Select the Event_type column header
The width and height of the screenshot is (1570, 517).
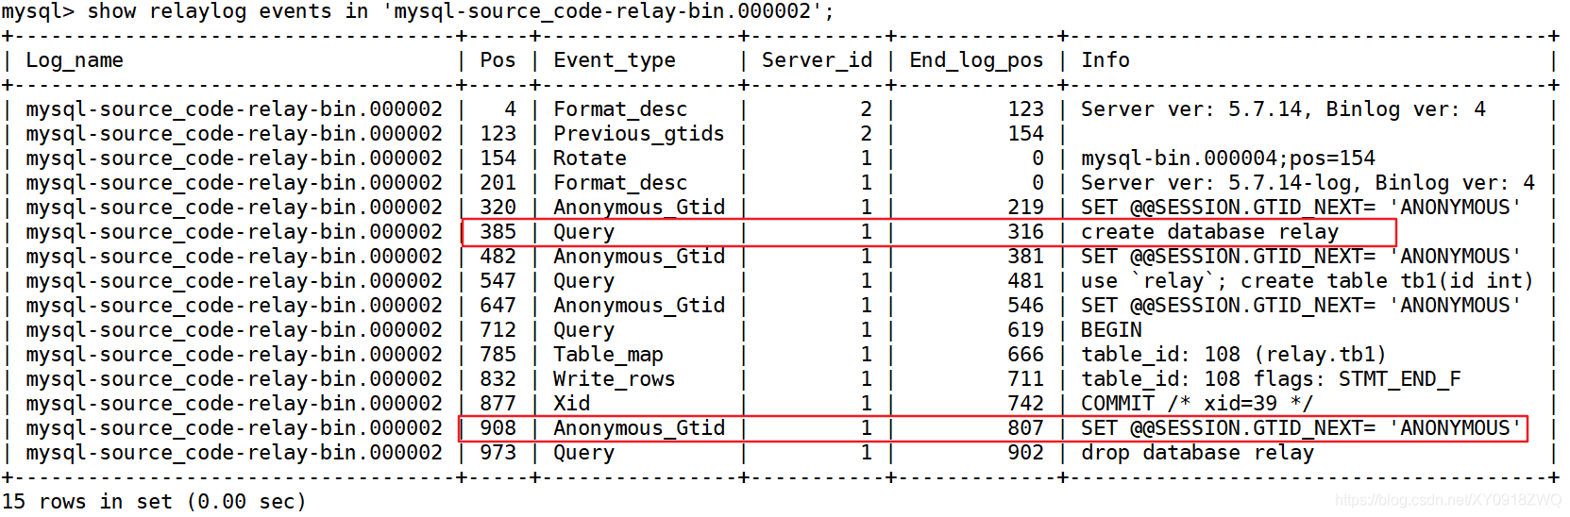click(x=615, y=60)
